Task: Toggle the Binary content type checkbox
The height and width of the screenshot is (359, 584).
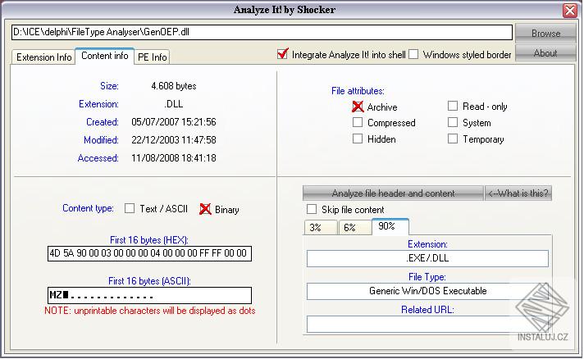Action: pyautogui.click(x=205, y=209)
